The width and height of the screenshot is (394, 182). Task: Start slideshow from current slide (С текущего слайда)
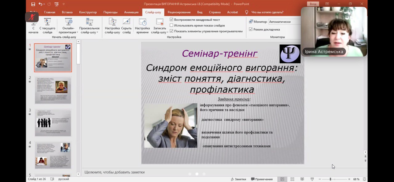pos(47,25)
